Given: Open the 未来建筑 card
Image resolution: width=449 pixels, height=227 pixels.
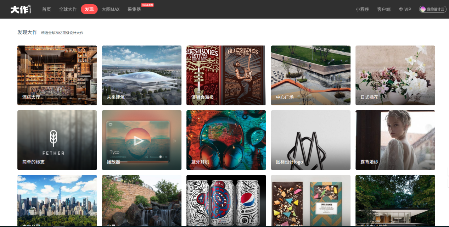Looking at the screenshot, I should [142, 75].
